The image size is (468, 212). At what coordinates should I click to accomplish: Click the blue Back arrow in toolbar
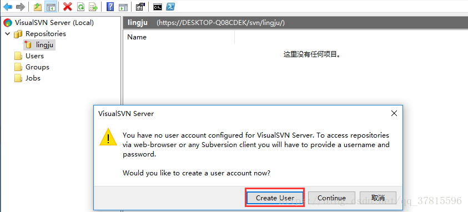click(x=8, y=7)
